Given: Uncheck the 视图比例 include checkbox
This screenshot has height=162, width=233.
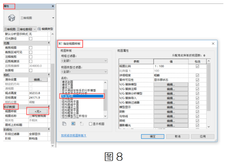Looking at the screenshot, I should tap(197, 66).
